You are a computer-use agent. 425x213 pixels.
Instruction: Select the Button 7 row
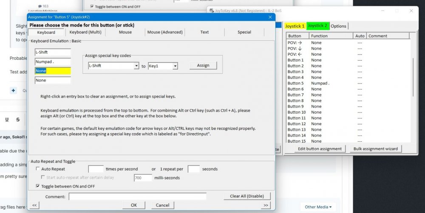348,95
